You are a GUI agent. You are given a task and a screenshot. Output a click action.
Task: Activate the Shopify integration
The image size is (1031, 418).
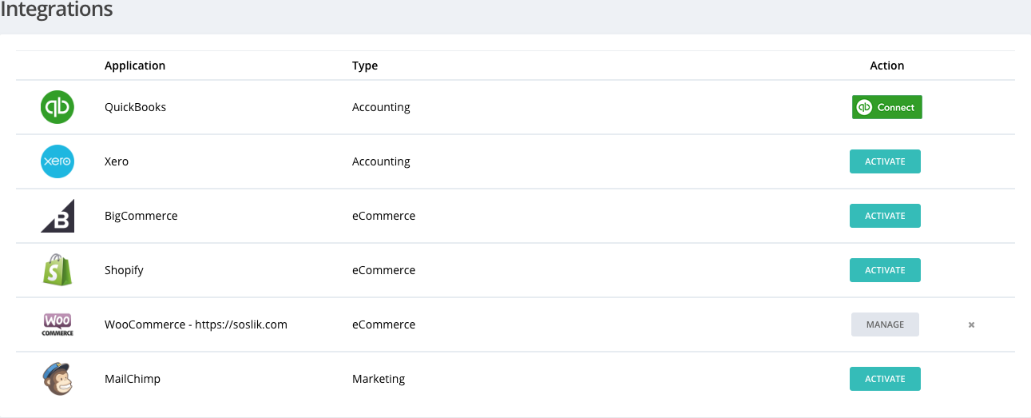pos(885,270)
